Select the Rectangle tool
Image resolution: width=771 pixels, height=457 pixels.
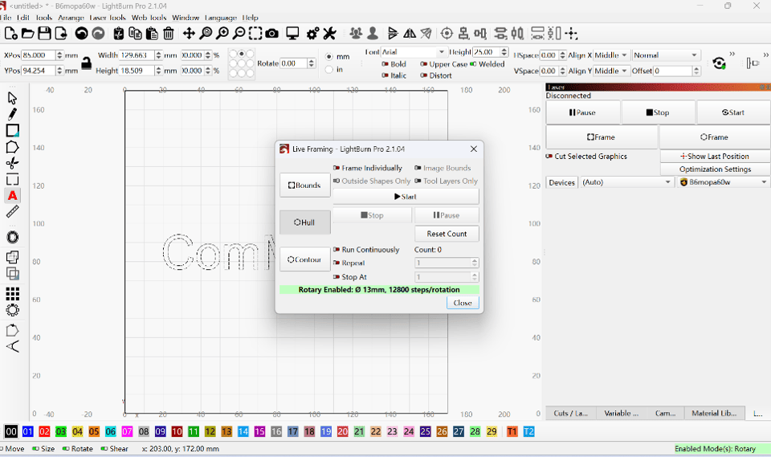click(x=12, y=130)
